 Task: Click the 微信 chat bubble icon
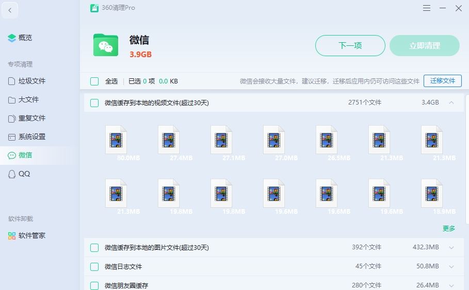tap(12, 156)
